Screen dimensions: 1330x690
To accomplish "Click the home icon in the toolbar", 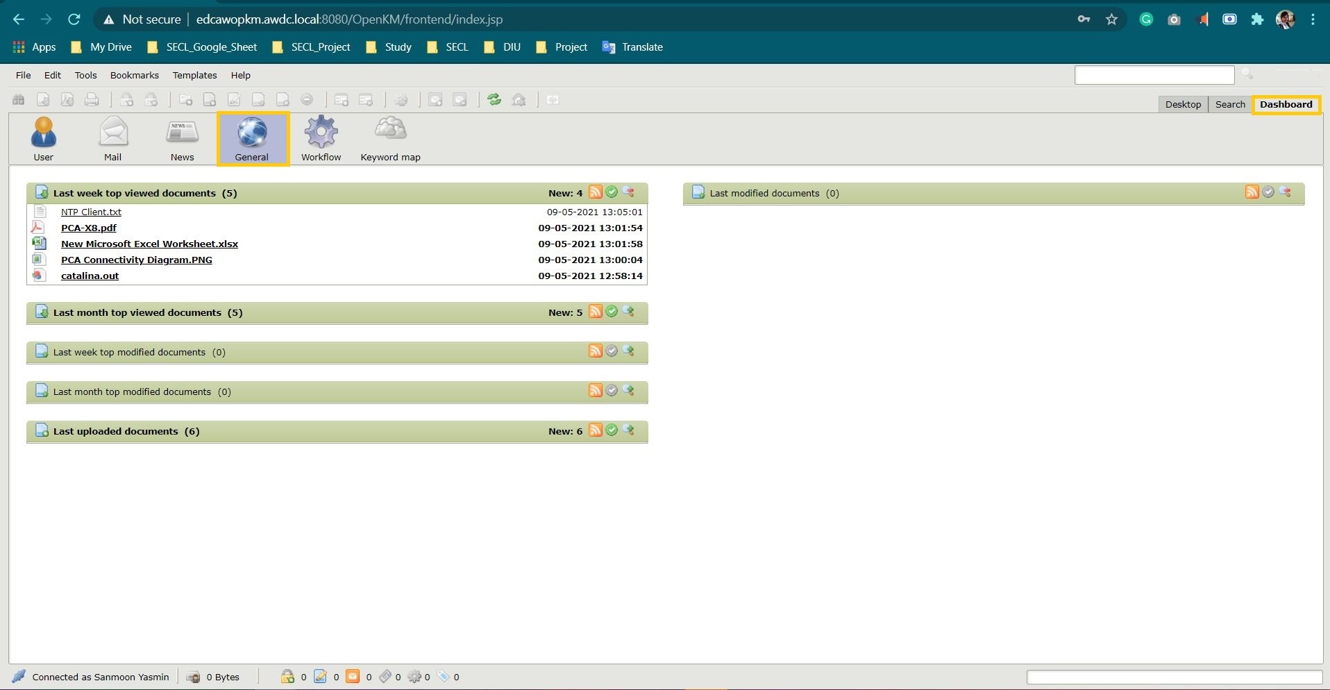I will (519, 100).
